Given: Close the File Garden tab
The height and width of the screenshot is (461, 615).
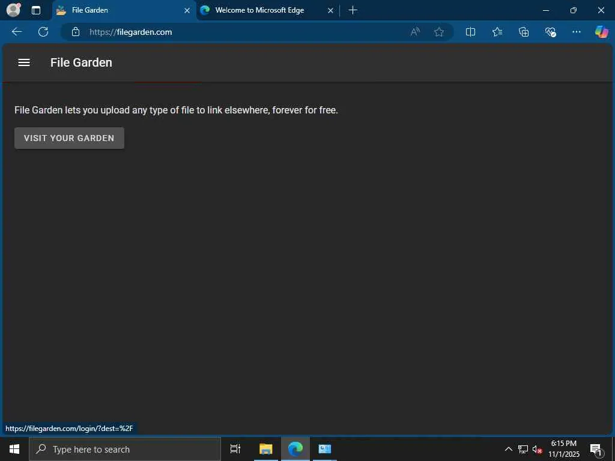Looking at the screenshot, I should [187, 11].
